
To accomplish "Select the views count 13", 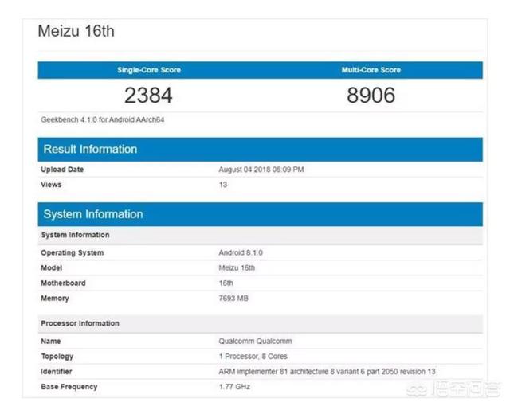I will [x=223, y=185].
